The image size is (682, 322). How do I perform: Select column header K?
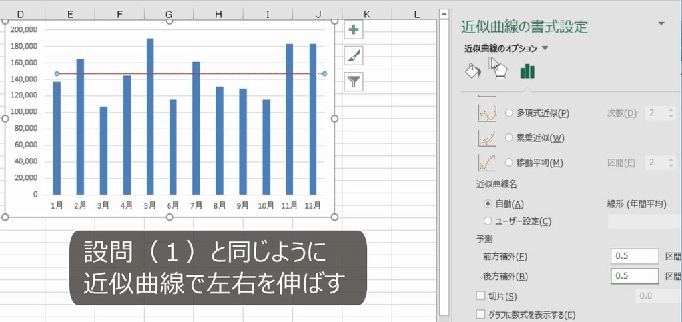(x=367, y=15)
